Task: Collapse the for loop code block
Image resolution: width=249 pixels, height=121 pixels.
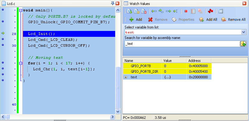Action: pyautogui.click(x=21, y=63)
